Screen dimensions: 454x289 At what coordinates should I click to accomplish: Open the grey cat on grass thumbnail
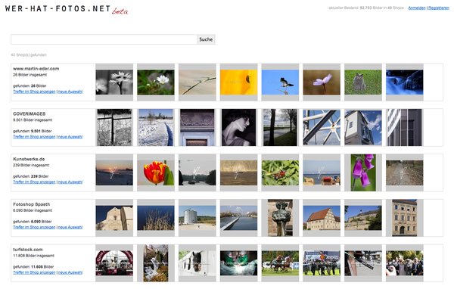(363, 82)
